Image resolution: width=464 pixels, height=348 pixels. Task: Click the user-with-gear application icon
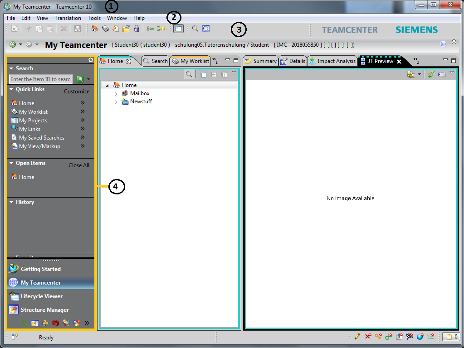click(x=45, y=323)
